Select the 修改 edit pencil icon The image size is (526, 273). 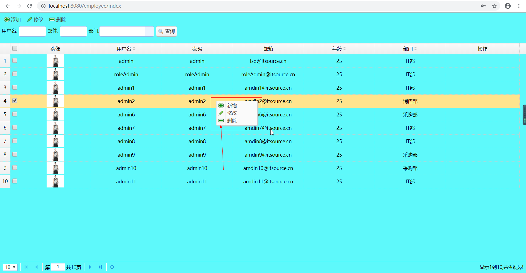(x=30, y=19)
